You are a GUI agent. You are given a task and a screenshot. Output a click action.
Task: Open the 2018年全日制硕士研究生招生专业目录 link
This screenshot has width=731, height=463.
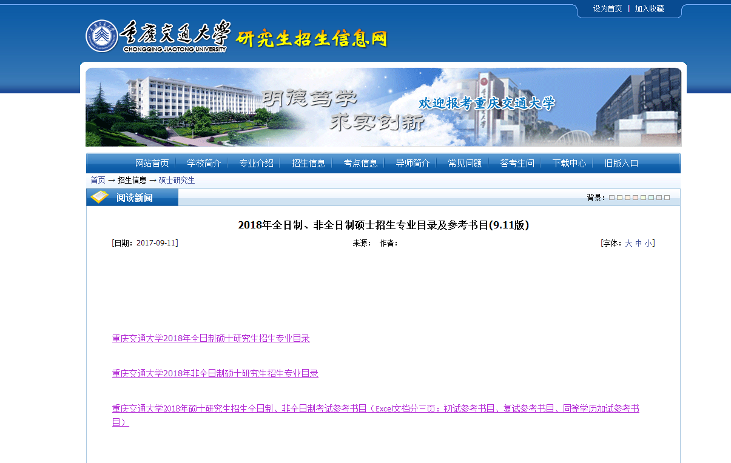(211, 338)
